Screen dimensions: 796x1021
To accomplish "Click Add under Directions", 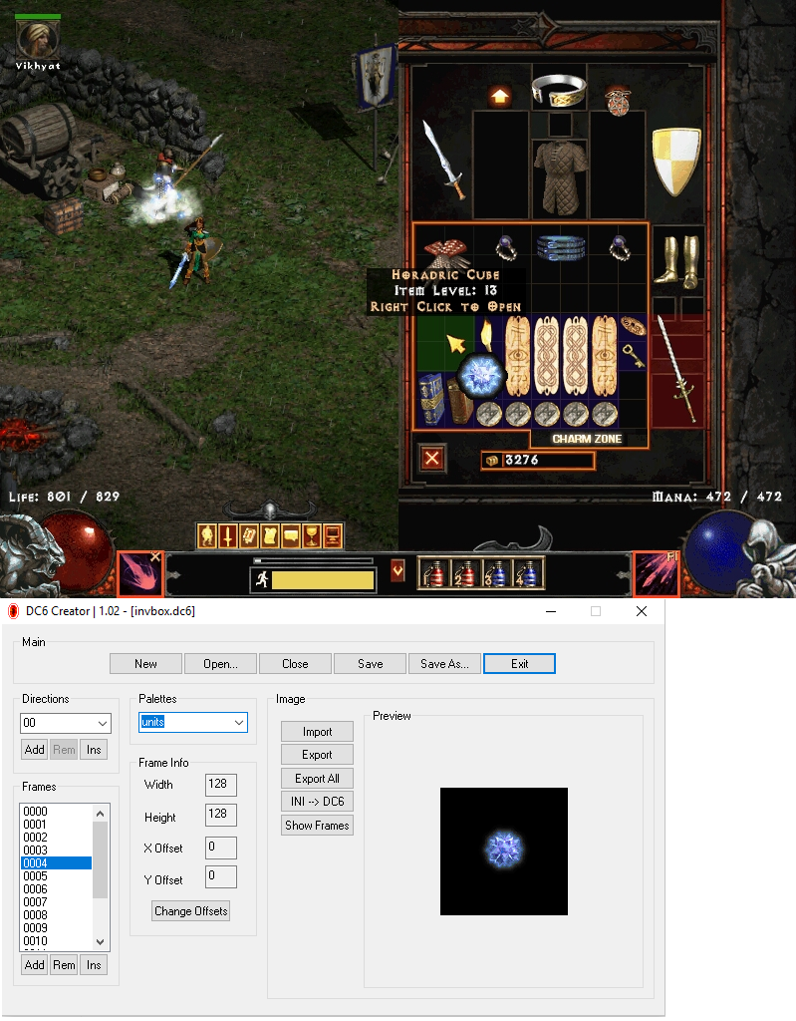I will point(35,750).
